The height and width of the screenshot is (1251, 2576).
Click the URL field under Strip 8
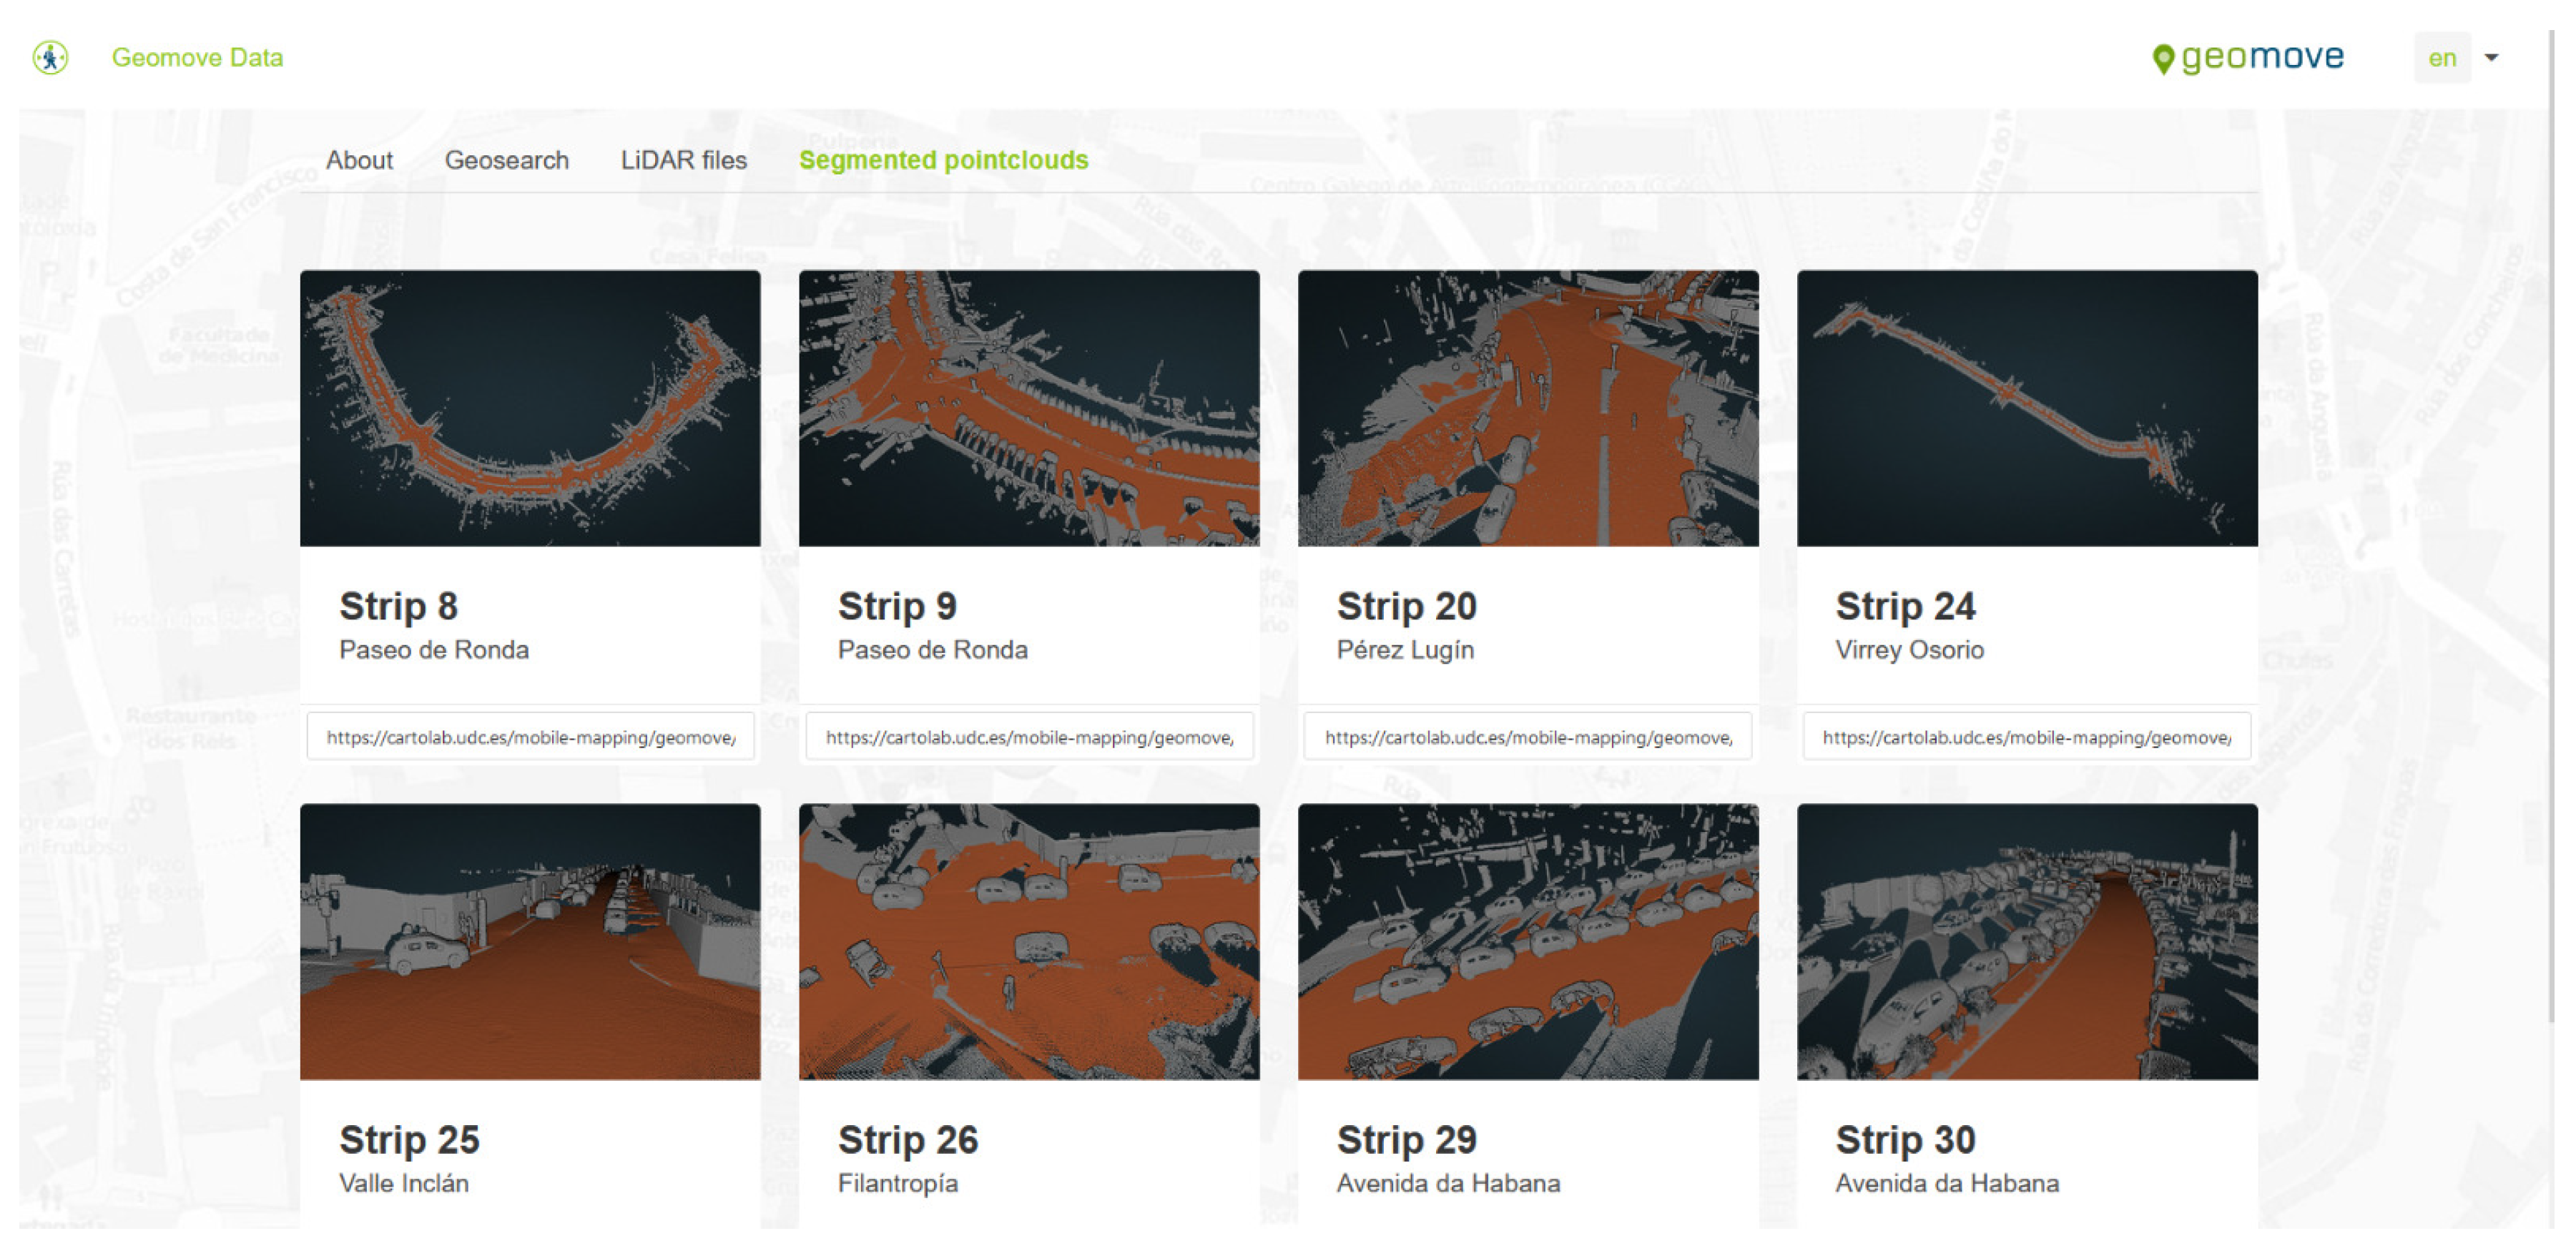coord(530,737)
